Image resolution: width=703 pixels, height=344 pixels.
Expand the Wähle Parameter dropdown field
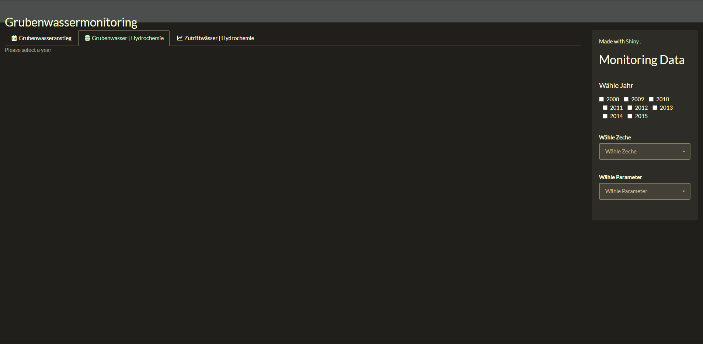coord(641,191)
